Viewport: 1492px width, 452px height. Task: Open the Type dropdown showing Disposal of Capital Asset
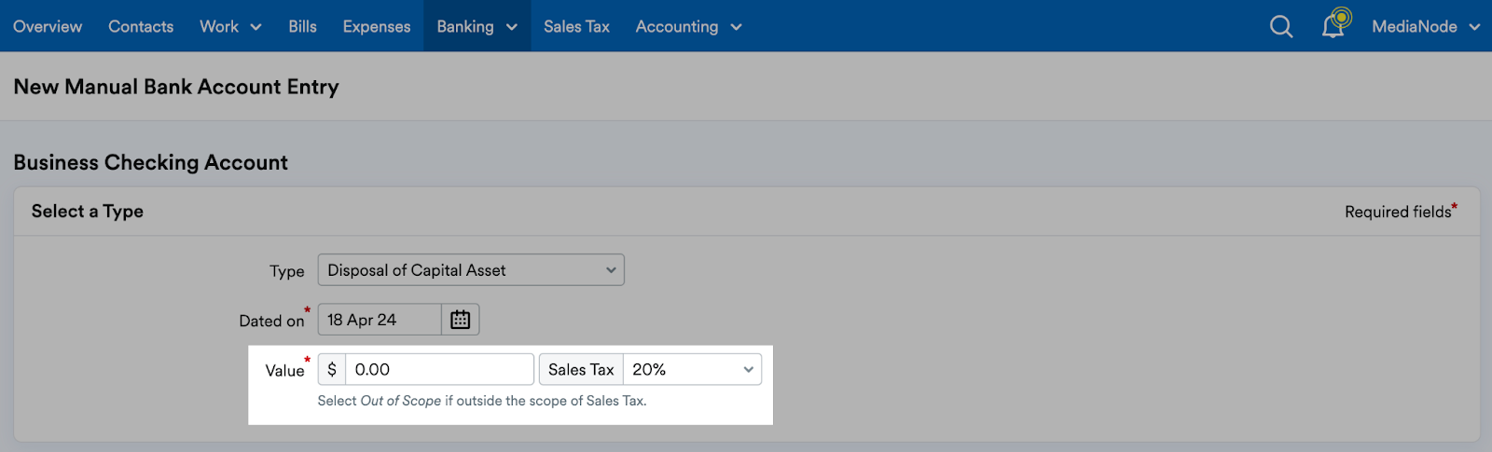pos(471,270)
